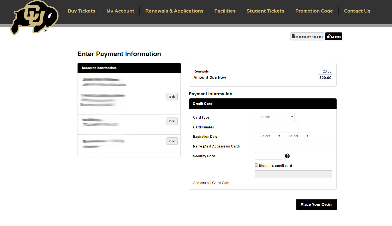Open Renewals & Applications menu item
The image size is (392, 226).
click(x=174, y=11)
